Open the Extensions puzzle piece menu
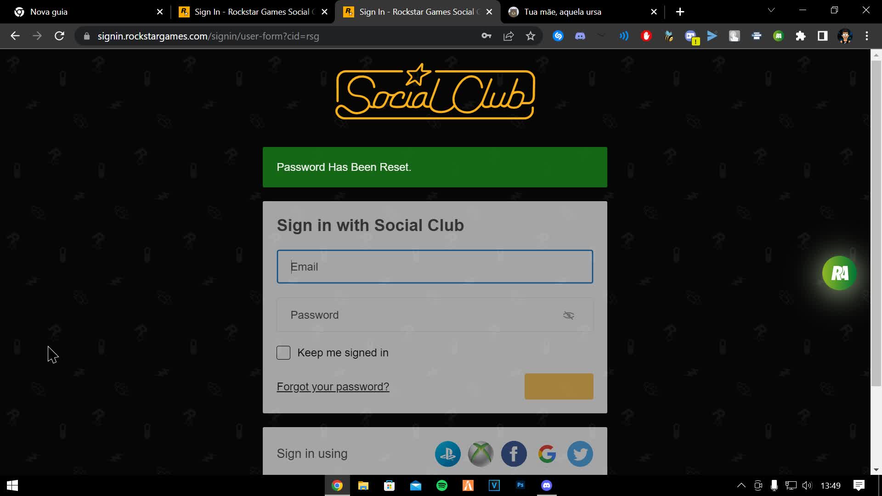This screenshot has width=882, height=496. tap(801, 36)
